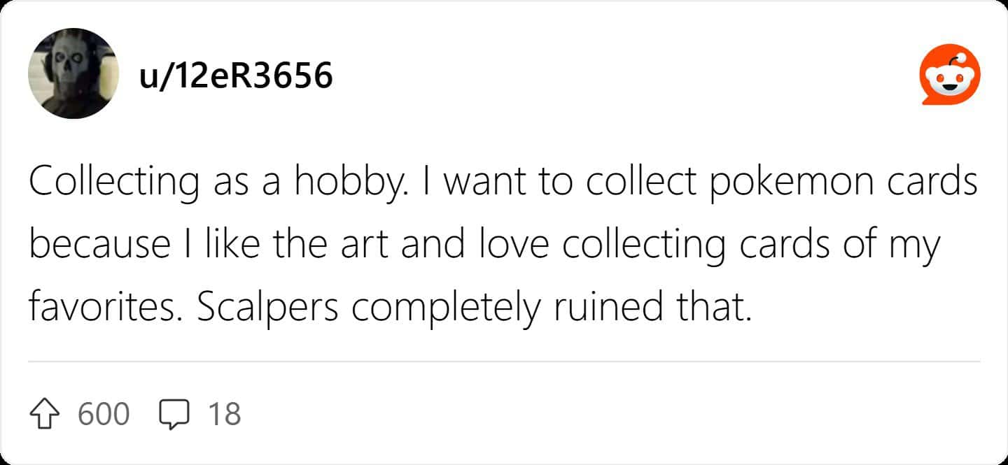
Task: Click the 600 upvote count
Action: pos(104,413)
